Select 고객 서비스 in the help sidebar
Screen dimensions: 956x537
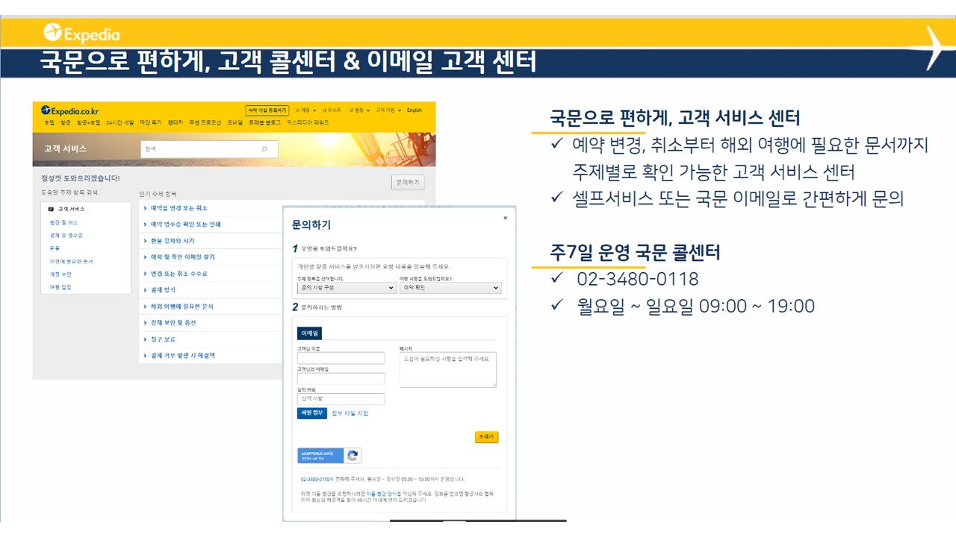72,210
